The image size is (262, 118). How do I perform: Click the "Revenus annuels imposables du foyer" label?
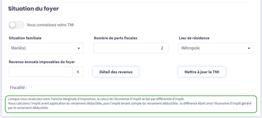(x=42, y=62)
